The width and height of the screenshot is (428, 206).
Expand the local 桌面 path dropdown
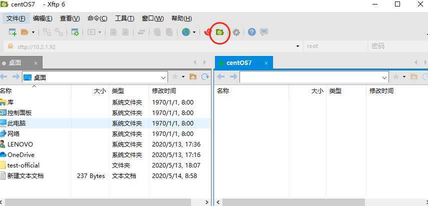[163, 78]
